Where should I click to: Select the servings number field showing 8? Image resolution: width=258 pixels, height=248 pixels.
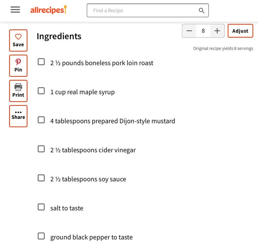pyautogui.click(x=203, y=31)
